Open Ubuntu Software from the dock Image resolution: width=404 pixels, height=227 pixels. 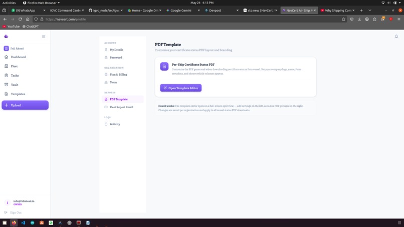coord(42,222)
